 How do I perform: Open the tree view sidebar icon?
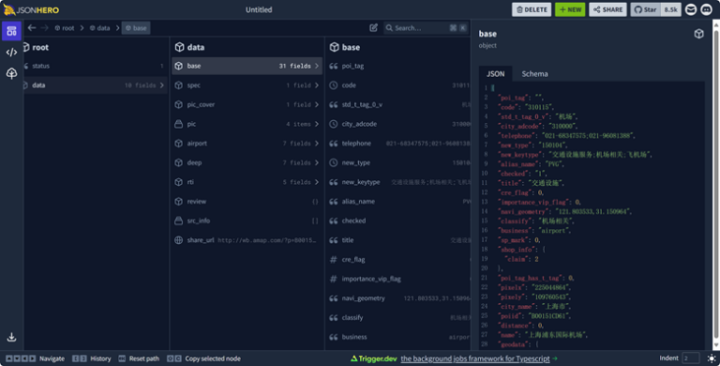pos(11,73)
